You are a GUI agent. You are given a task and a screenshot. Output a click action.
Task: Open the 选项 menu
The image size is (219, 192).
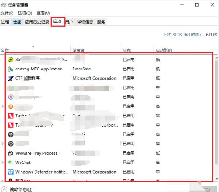25,13
